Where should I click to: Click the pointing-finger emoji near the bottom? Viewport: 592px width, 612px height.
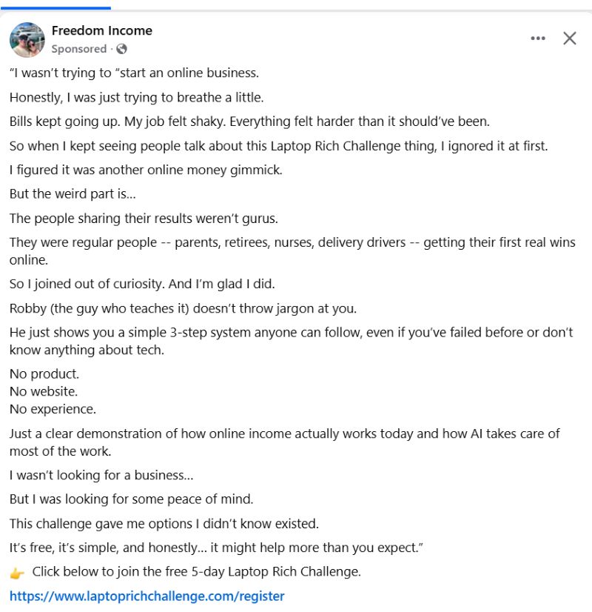[x=16, y=571]
